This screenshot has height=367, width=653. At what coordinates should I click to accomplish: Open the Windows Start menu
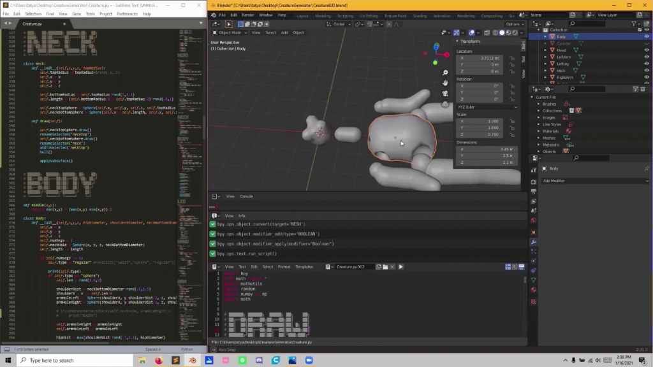[8, 361]
